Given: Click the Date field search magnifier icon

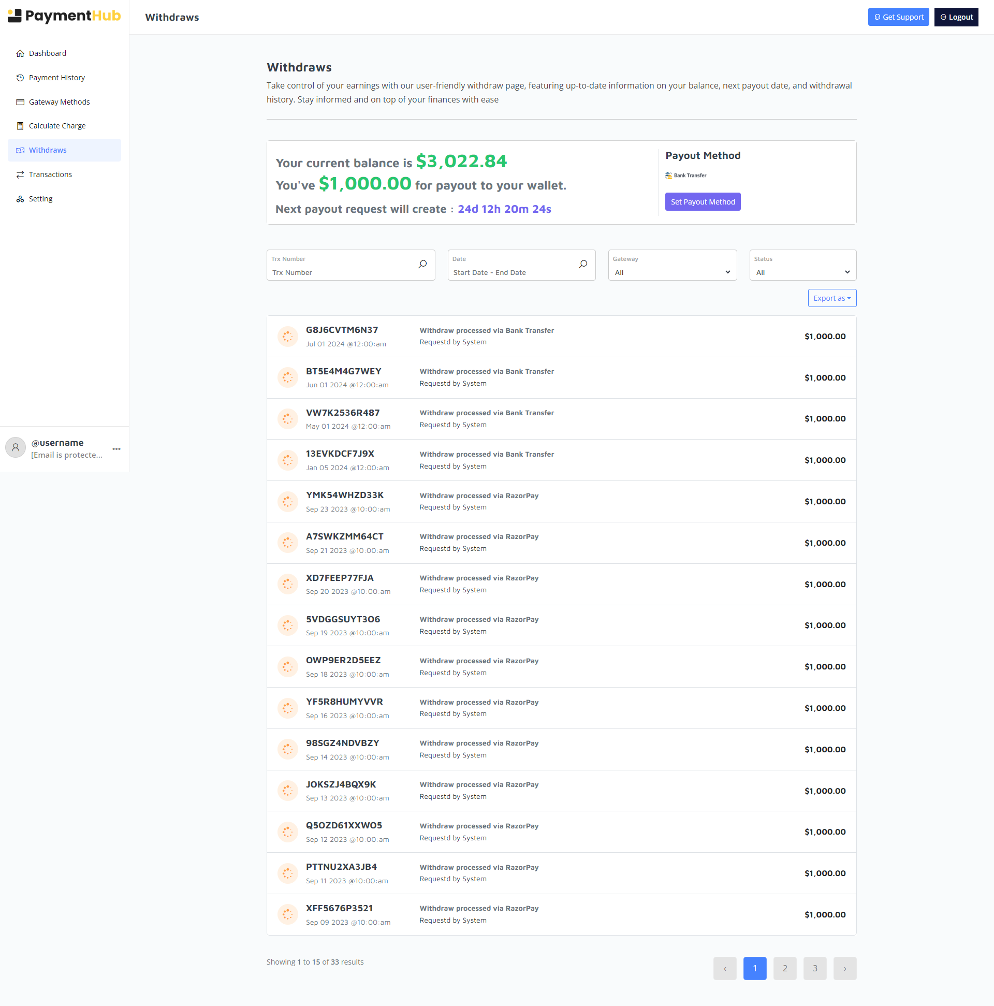Looking at the screenshot, I should pyautogui.click(x=582, y=265).
